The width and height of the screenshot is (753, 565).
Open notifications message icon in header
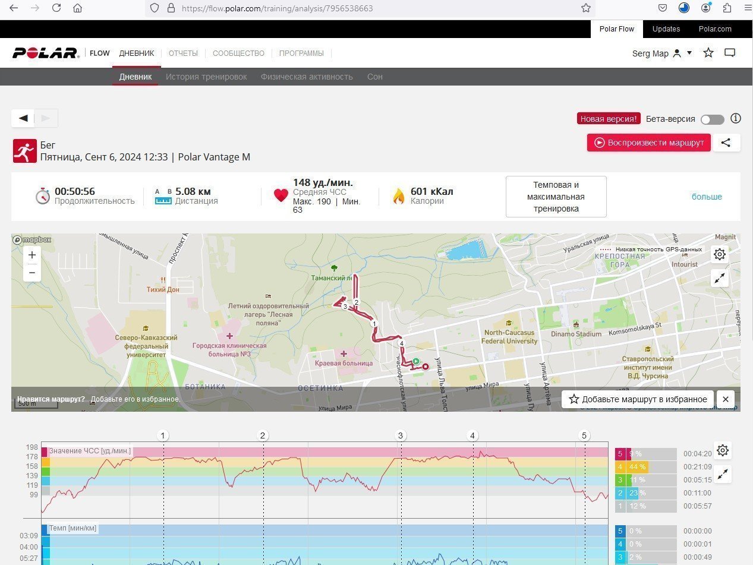click(730, 53)
